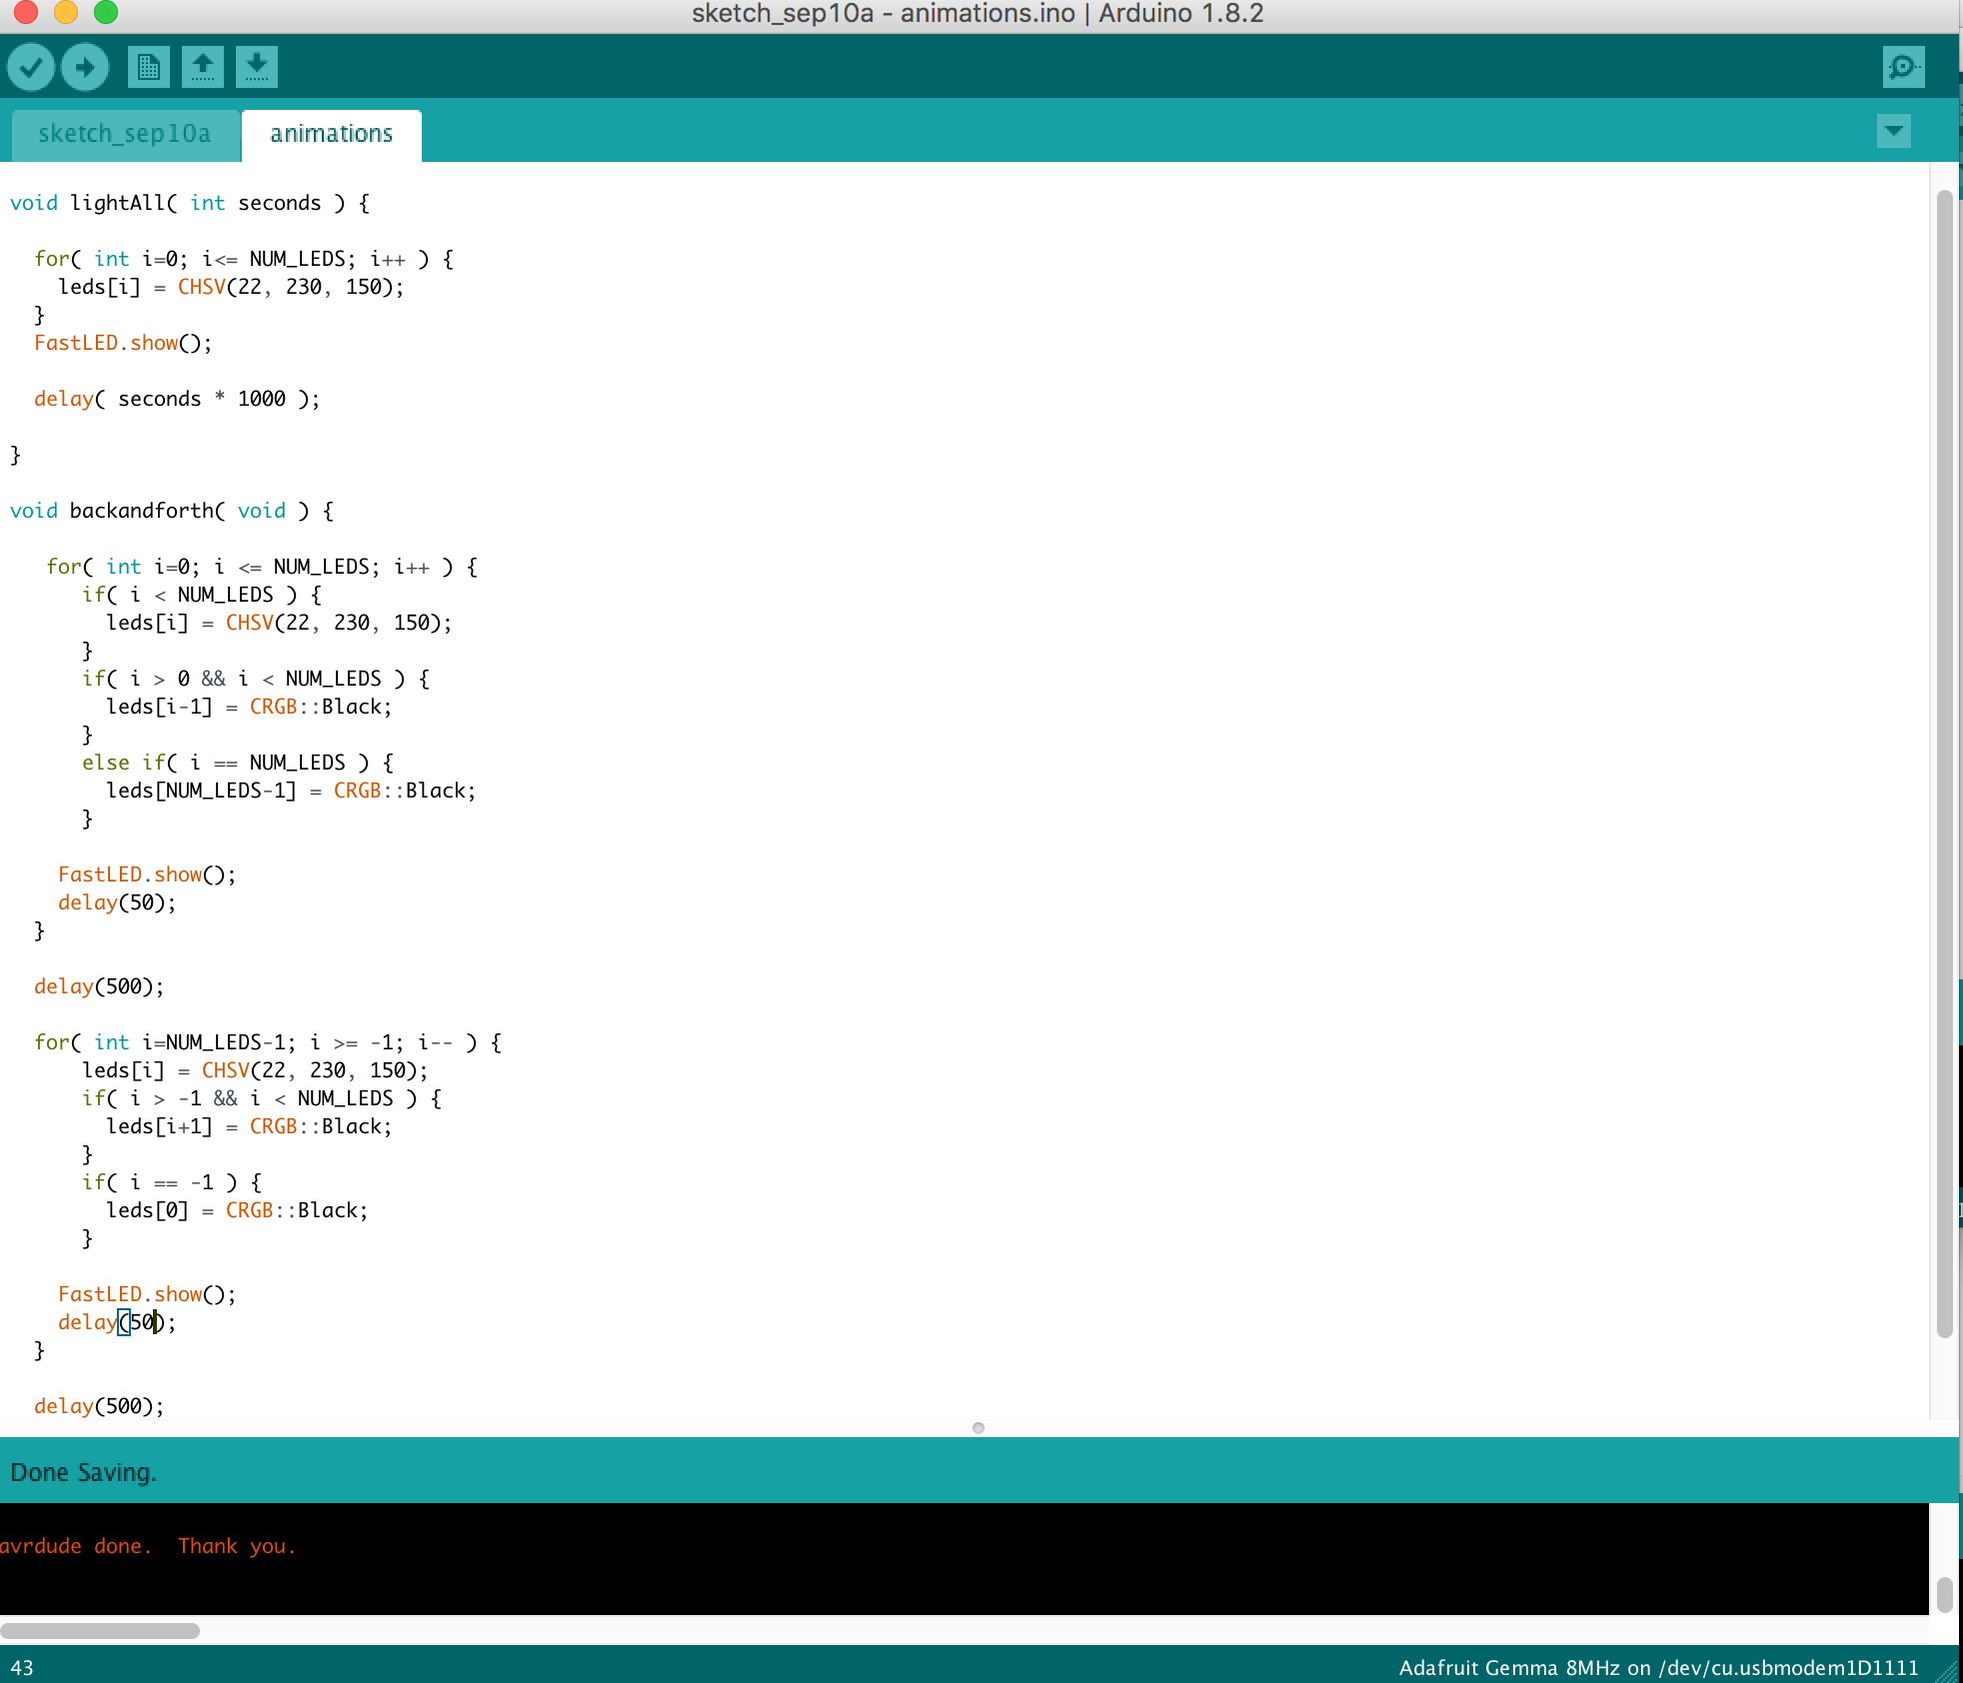Open a sketch with the Open icon
This screenshot has width=1963, height=1683.
(203, 67)
